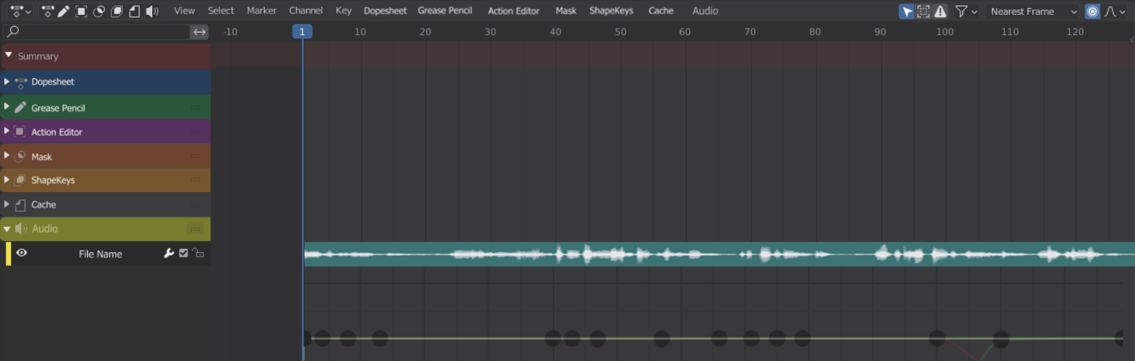
Task: Click the current frame 1 indicator
Action: click(x=302, y=31)
